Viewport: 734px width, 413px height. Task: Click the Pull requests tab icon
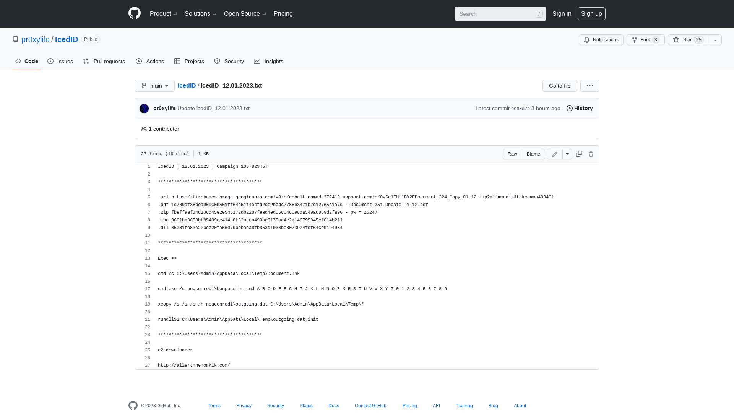point(86,61)
